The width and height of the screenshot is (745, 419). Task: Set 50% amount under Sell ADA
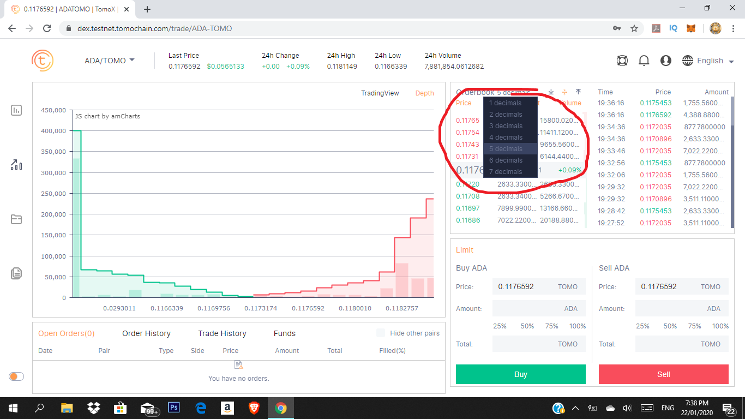point(670,326)
